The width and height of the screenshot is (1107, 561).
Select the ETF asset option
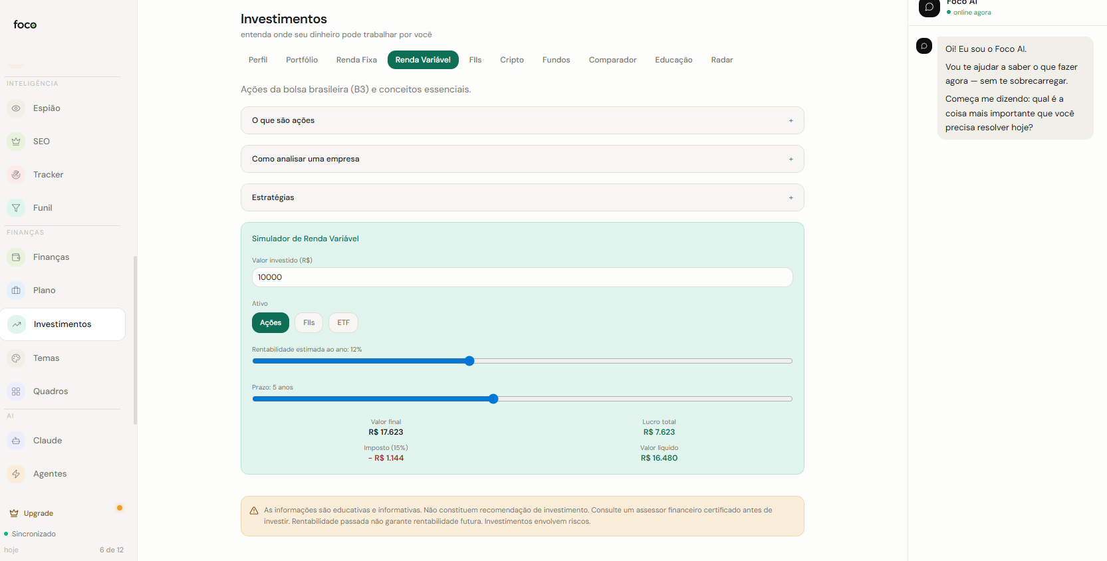coord(343,323)
